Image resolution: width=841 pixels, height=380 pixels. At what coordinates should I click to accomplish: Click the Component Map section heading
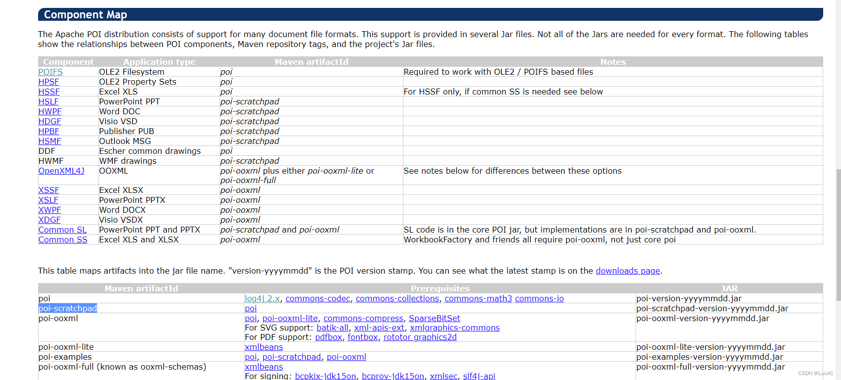coord(85,14)
